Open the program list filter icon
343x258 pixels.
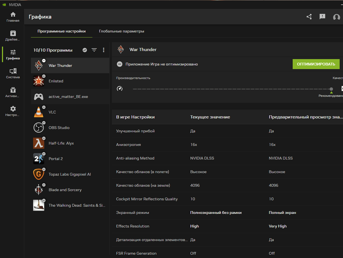point(94,50)
